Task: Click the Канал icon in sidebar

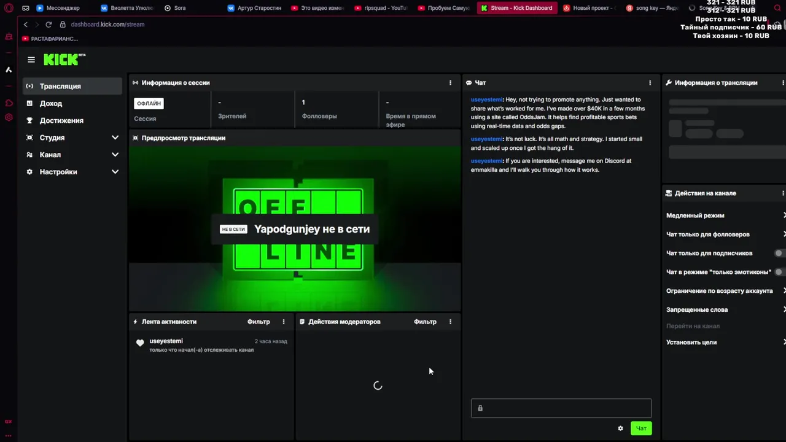Action: pos(29,155)
